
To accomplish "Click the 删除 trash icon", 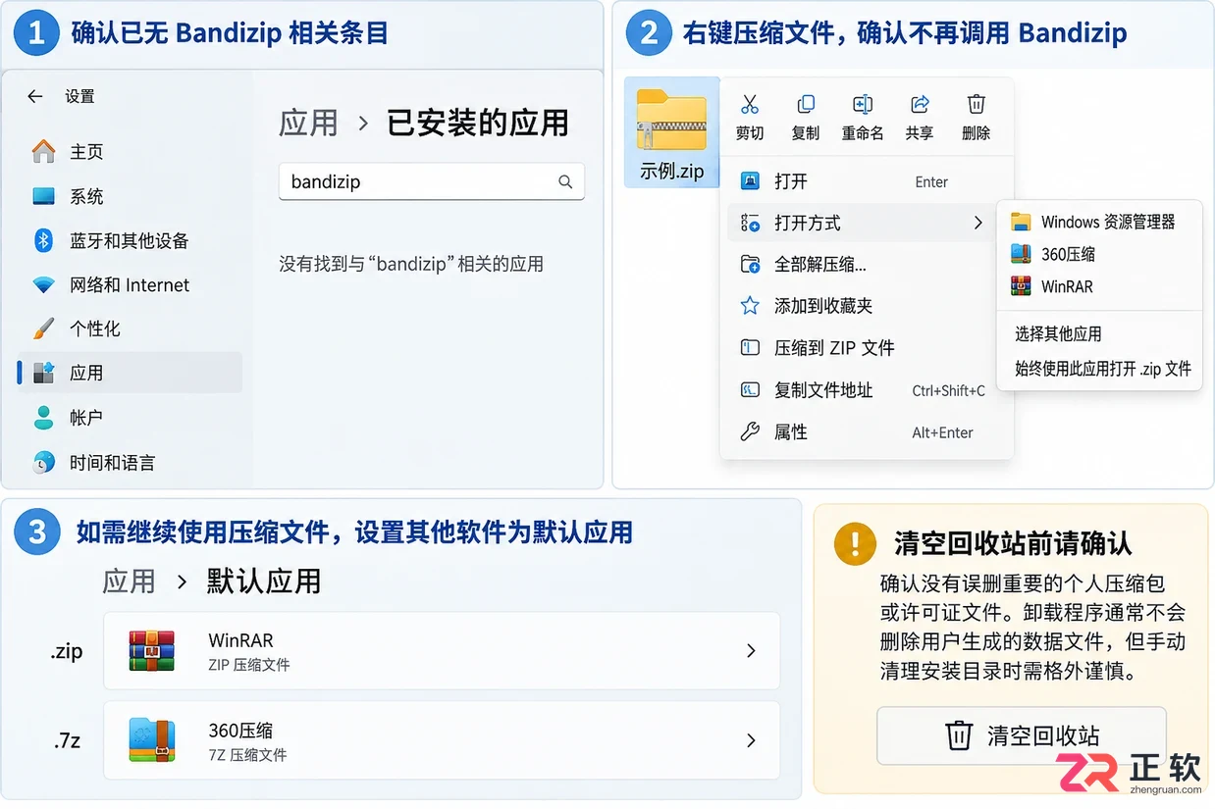I will point(977,104).
